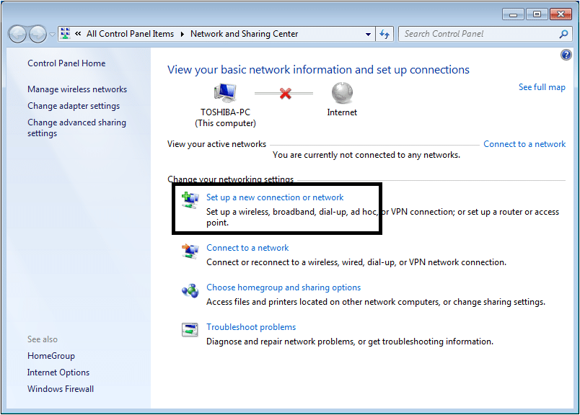Viewport: 580px width, 415px height.
Task: Click the Internet label under the globe
Action: tap(342, 112)
